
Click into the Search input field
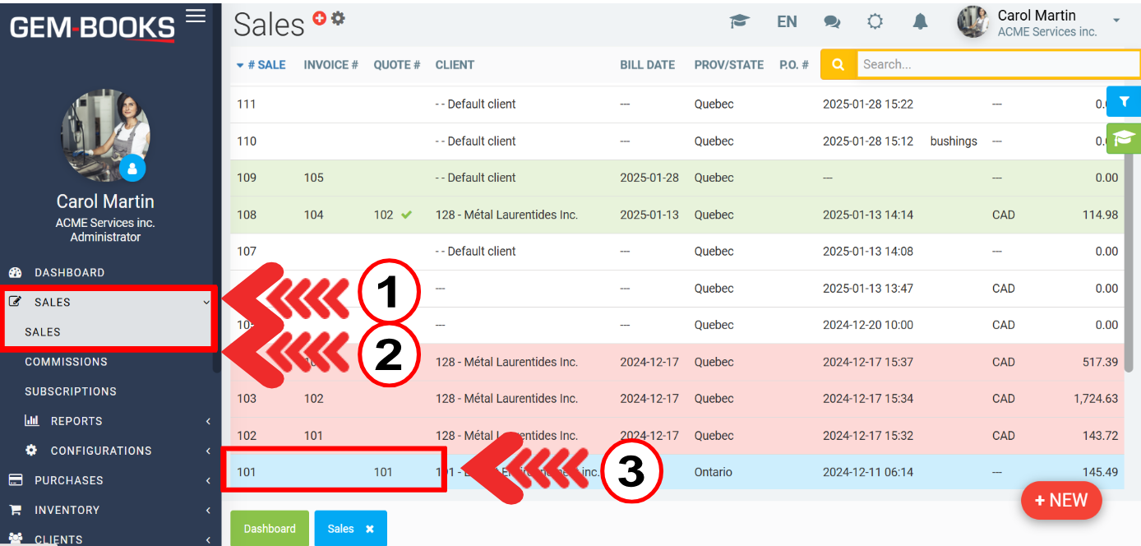point(995,64)
